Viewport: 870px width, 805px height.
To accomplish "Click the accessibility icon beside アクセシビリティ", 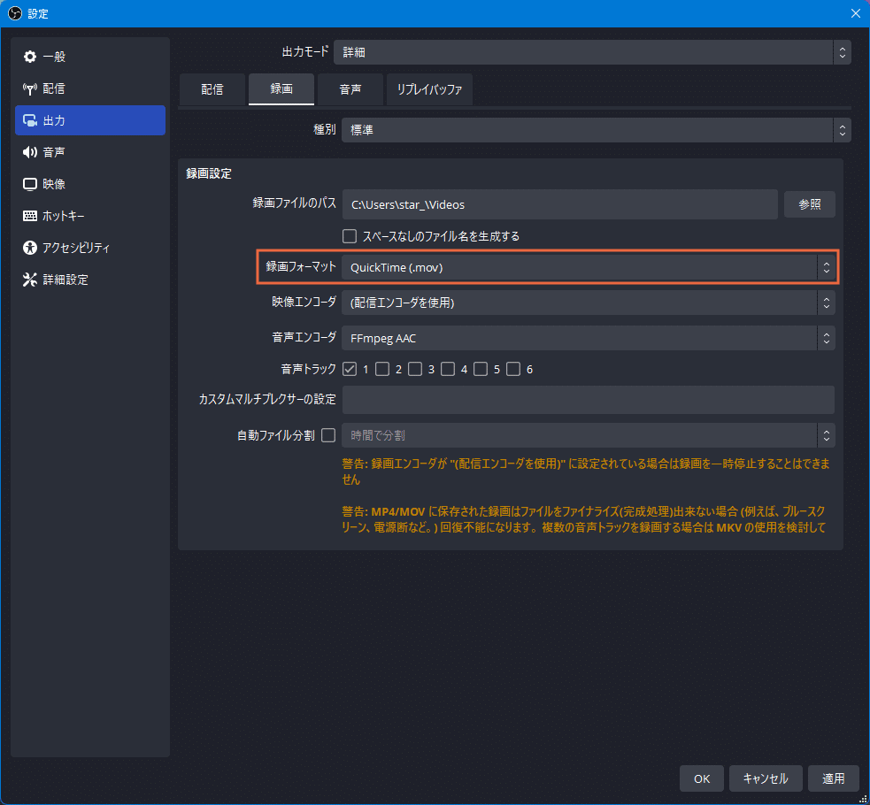I will tap(30, 248).
